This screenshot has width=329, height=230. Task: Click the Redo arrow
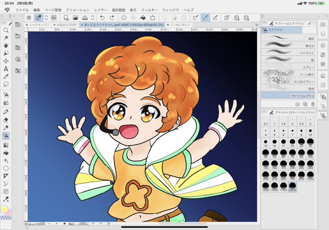click(112, 18)
